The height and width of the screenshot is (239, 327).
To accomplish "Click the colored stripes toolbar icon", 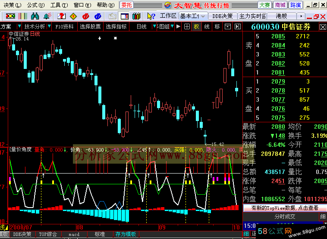I will point(23,16).
